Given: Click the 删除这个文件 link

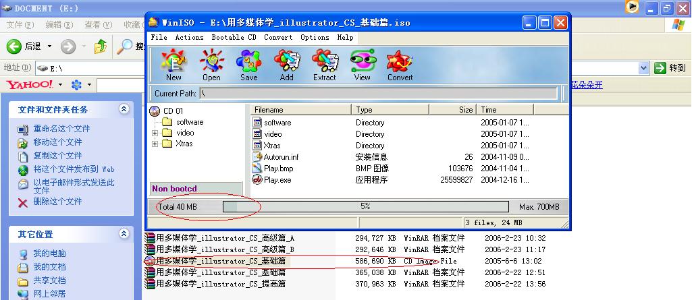Looking at the screenshot, I should (57, 202).
